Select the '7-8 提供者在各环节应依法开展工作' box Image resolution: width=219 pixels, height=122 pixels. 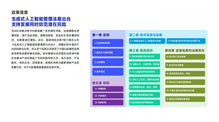pos(186,41)
